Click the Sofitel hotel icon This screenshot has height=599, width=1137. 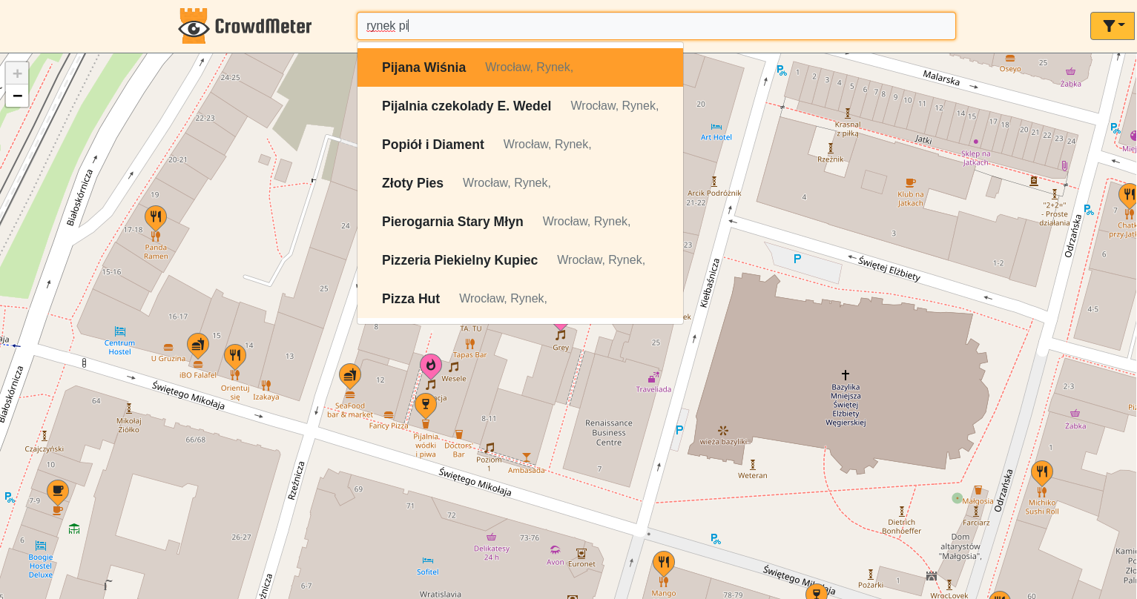click(x=427, y=560)
